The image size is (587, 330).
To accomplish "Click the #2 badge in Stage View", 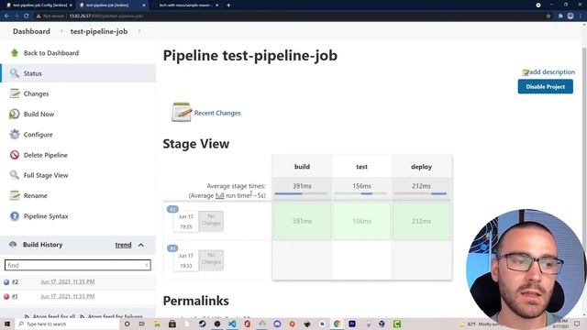I will pyautogui.click(x=172, y=209).
